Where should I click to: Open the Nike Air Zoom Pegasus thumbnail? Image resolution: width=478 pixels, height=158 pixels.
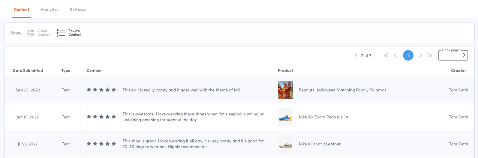tap(285, 117)
